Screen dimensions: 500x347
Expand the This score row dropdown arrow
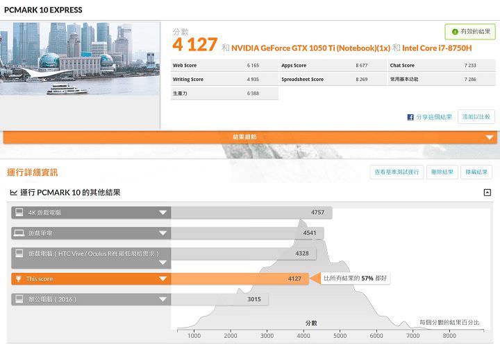tap(162, 279)
